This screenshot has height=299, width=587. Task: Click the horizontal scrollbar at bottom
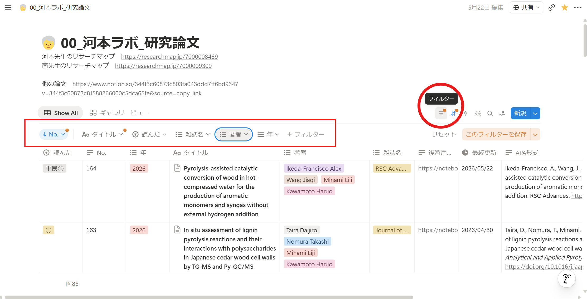point(209,297)
